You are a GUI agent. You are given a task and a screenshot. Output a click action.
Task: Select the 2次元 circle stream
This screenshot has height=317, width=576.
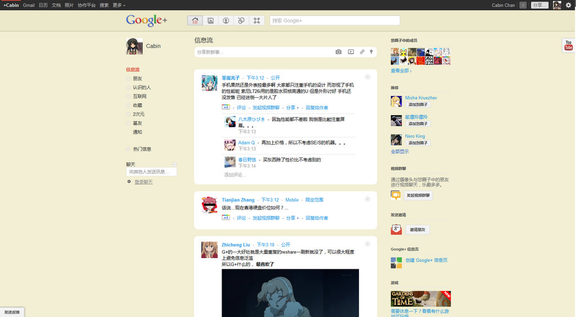(x=138, y=114)
